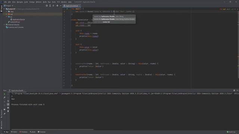Open the File menu
This screenshot has width=239, height=134.
tap(6, 2)
